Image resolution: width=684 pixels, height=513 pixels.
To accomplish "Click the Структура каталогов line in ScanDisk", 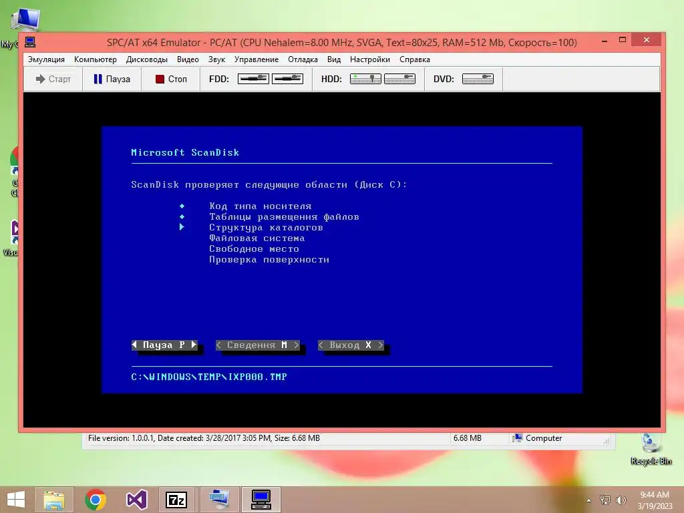I will point(266,227).
